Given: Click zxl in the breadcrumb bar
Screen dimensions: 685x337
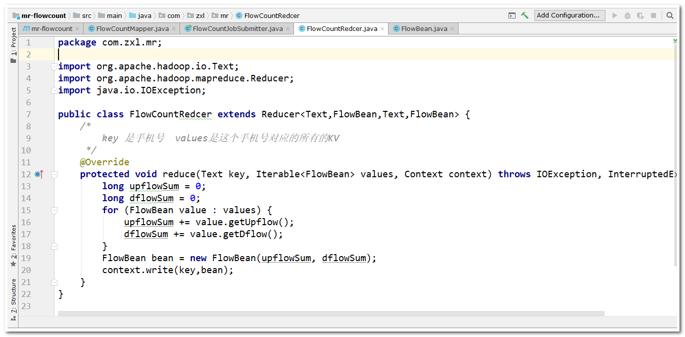Looking at the screenshot, I should pos(196,15).
